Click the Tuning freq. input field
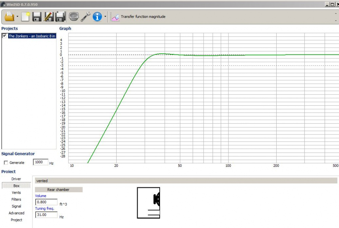The height and width of the screenshot is (228, 339). point(46,215)
